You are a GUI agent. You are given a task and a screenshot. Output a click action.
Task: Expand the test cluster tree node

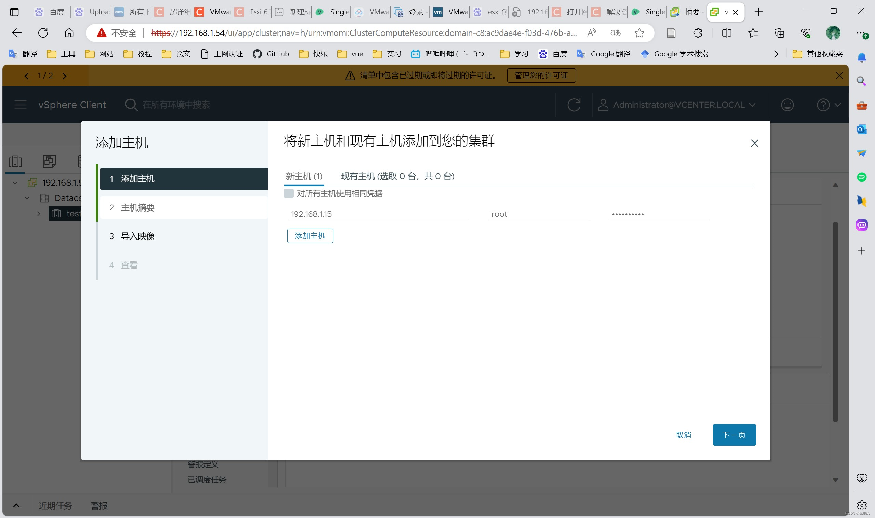39,213
